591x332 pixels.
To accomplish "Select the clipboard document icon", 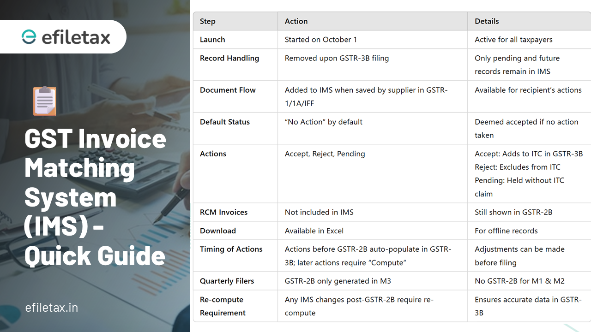I will (x=44, y=101).
